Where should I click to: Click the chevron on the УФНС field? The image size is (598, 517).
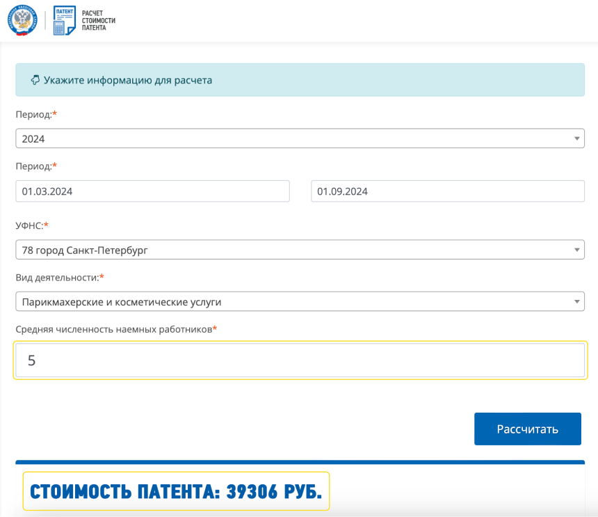(577, 249)
